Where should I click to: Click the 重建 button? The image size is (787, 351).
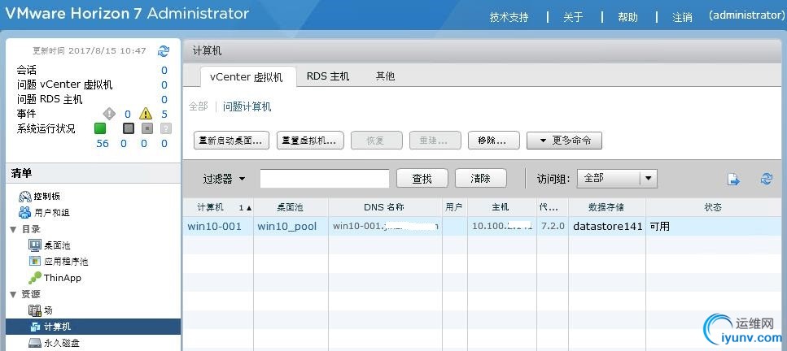(x=435, y=141)
